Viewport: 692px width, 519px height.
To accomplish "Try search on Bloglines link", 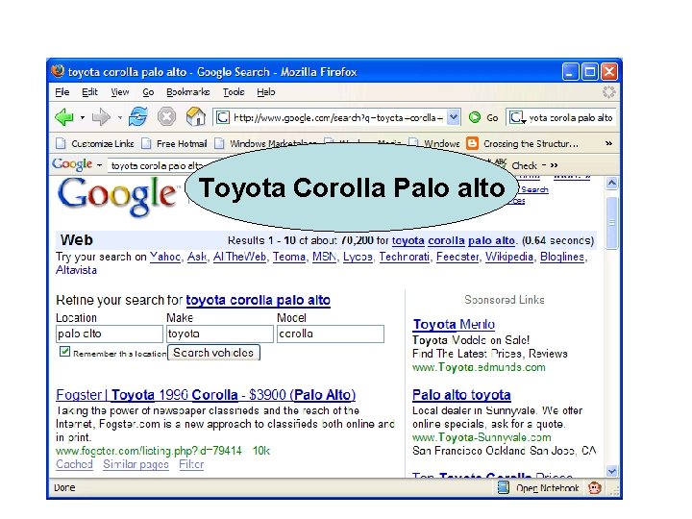I will [x=562, y=257].
